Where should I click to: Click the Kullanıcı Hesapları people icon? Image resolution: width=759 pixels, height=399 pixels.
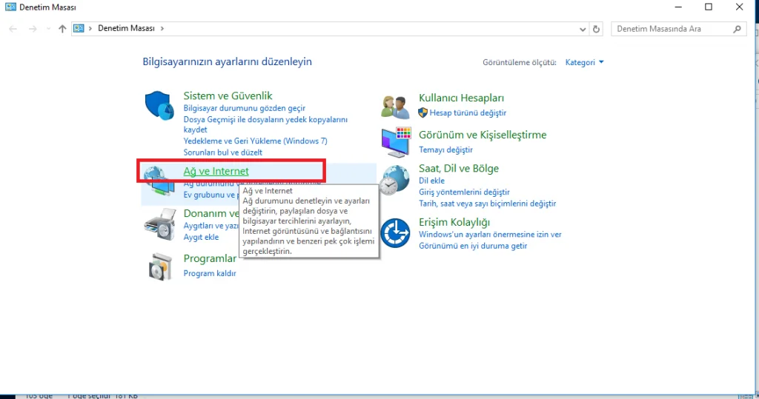coord(396,106)
